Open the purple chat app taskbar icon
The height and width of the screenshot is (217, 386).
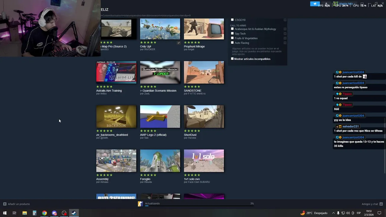click(x=54, y=213)
